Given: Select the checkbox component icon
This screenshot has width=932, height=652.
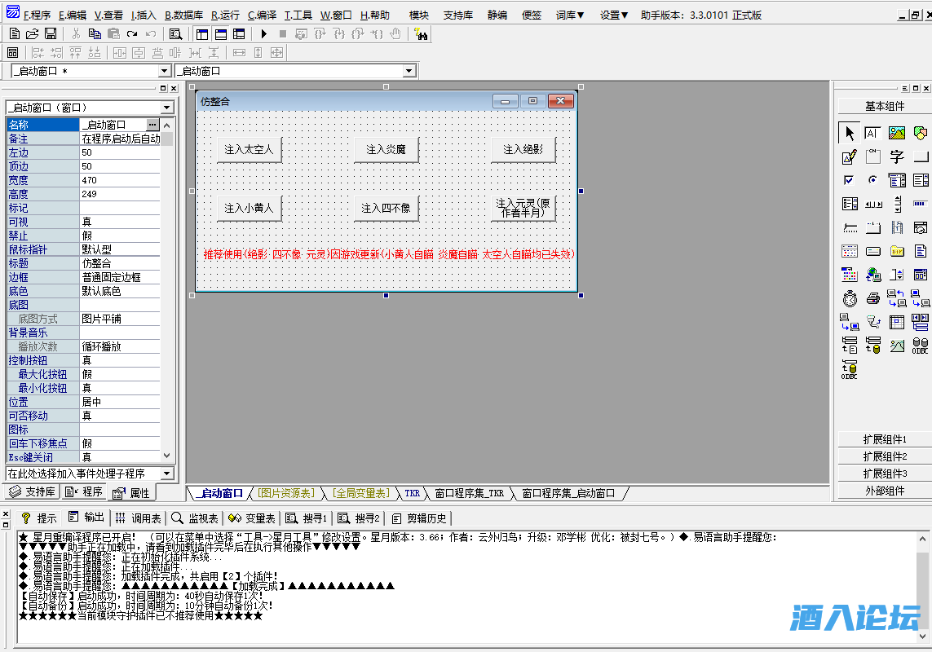Looking at the screenshot, I should click(848, 179).
